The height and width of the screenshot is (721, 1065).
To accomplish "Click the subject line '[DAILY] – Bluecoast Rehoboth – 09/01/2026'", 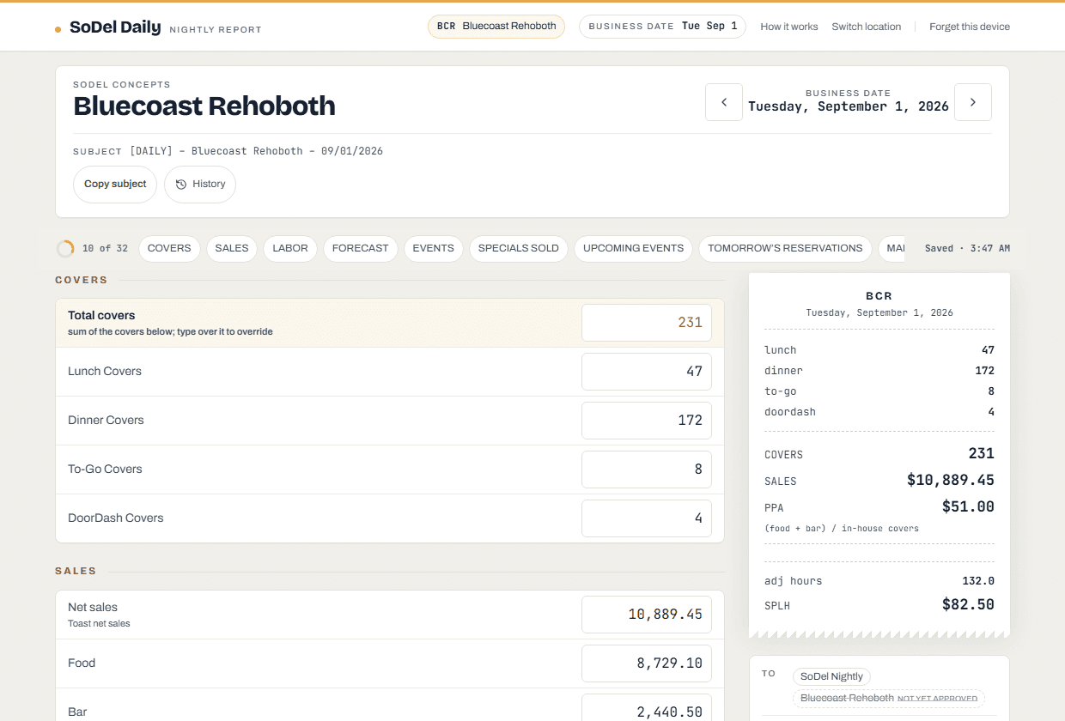I will (x=256, y=151).
